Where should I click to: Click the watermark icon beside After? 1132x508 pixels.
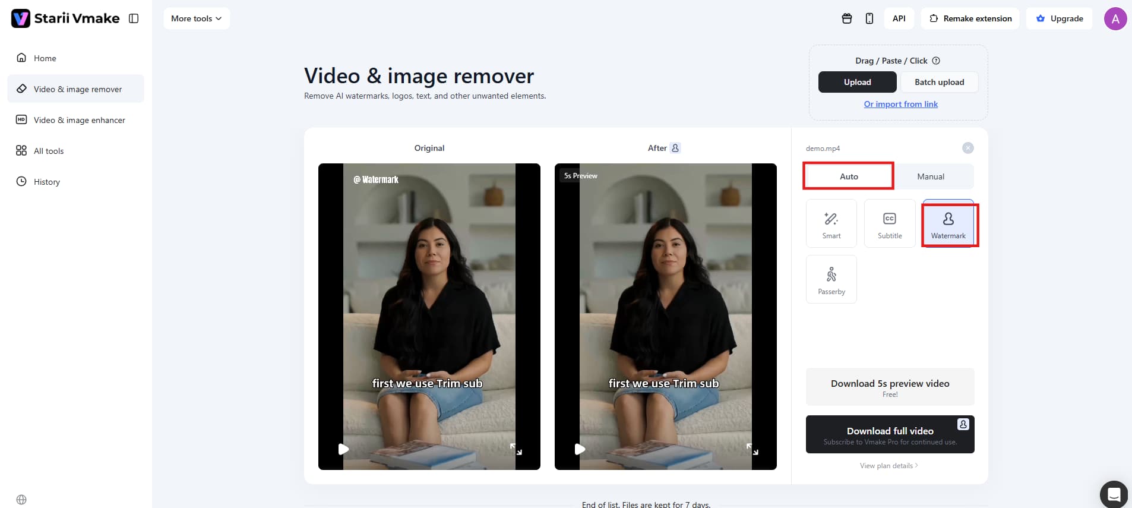(x=675, y=148)
